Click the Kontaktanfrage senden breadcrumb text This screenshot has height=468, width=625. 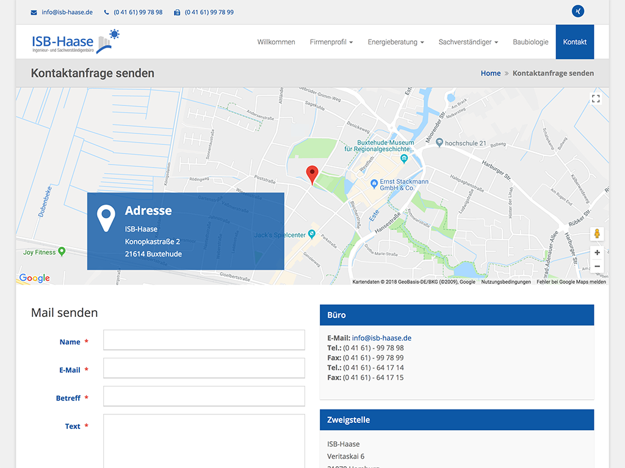tap(553, 73)
